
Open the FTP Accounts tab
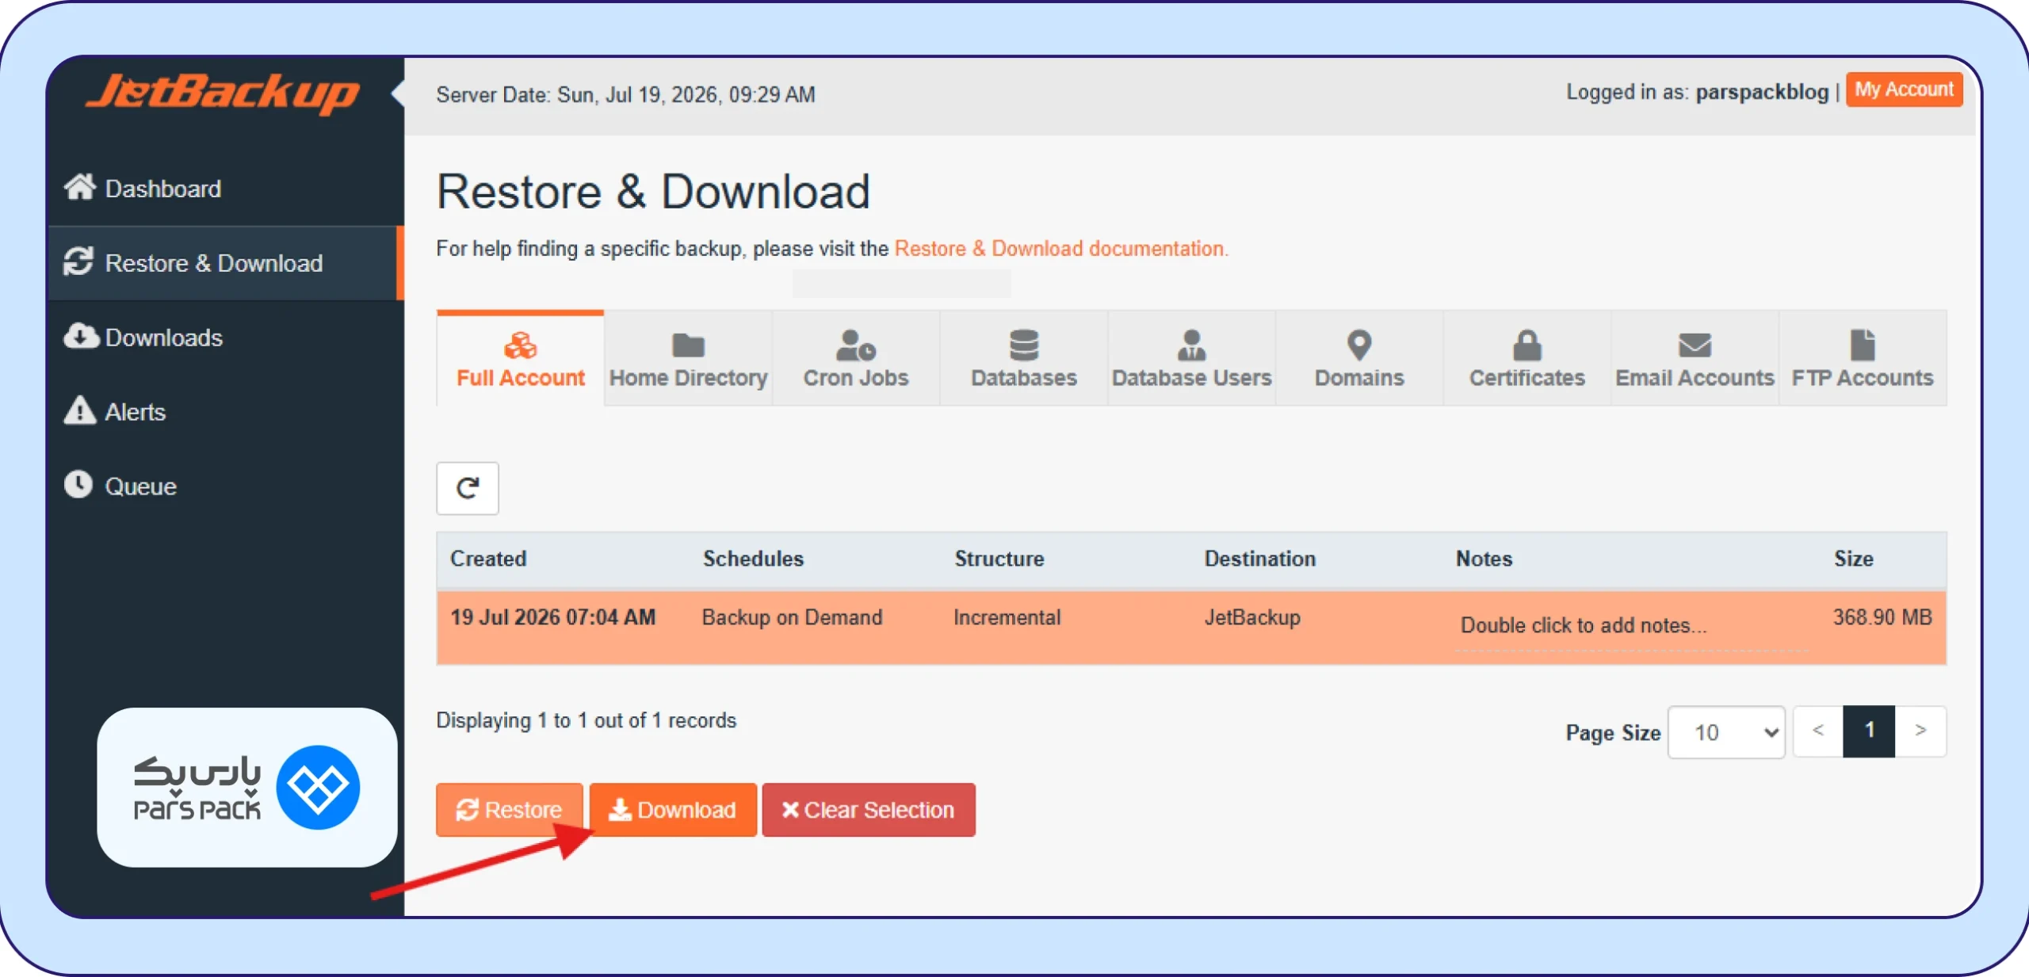click(x=1863, y=358)
